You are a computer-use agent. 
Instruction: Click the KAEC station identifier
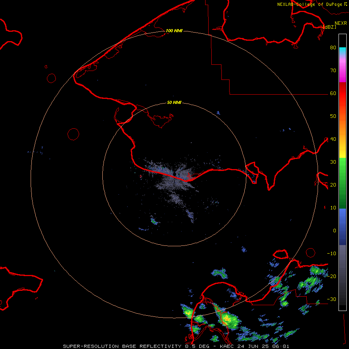[x=228, y=346]
